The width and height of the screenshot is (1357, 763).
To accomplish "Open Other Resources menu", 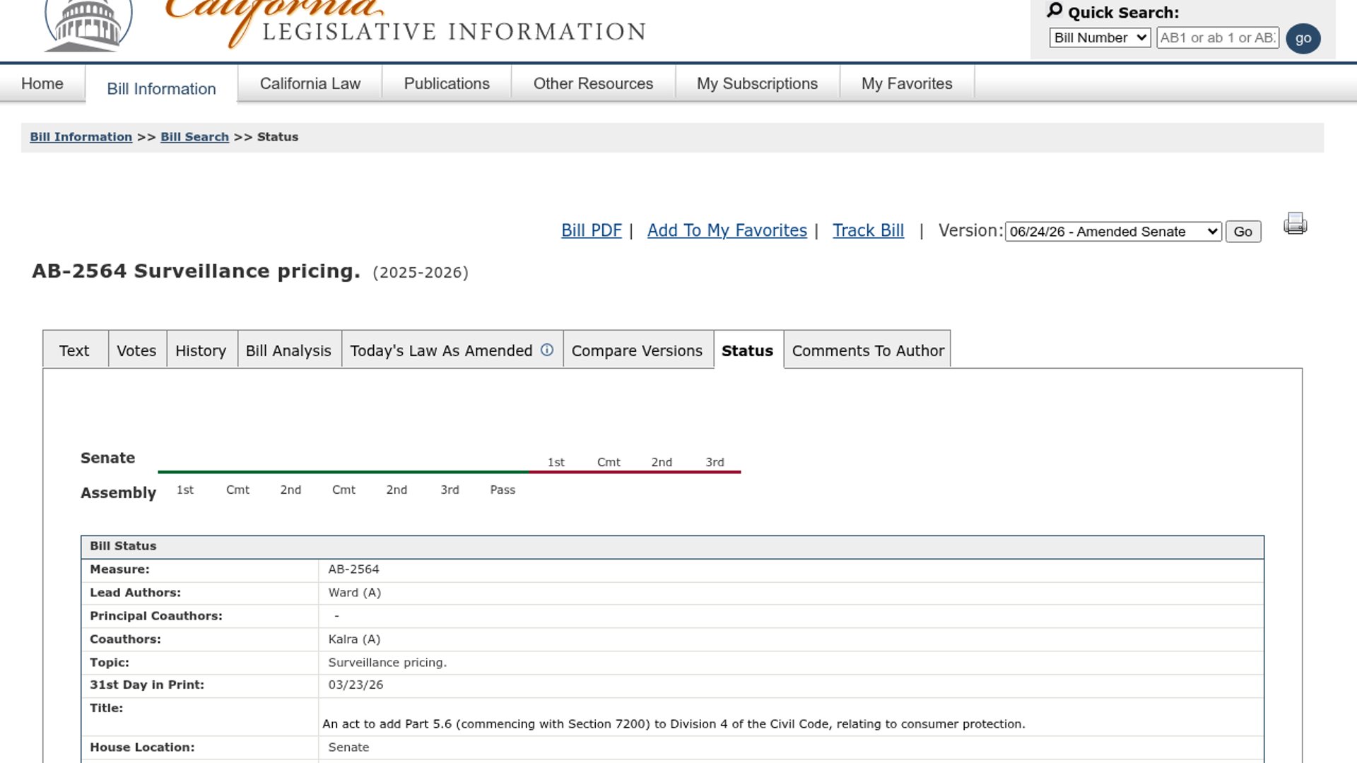I will pos(593,83).
